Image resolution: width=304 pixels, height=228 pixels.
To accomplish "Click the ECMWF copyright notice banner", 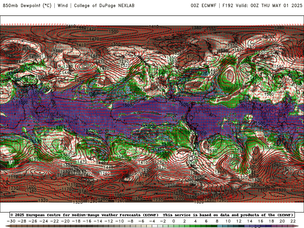I will tap(152, 215).
